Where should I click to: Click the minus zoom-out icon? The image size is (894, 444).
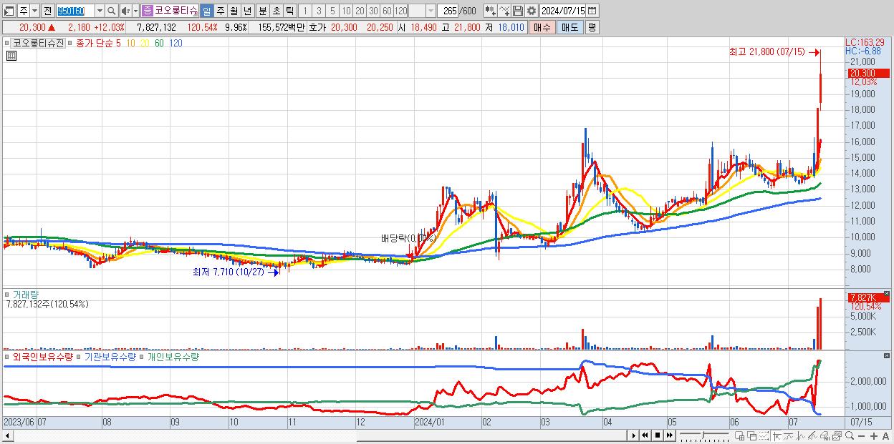861,436
